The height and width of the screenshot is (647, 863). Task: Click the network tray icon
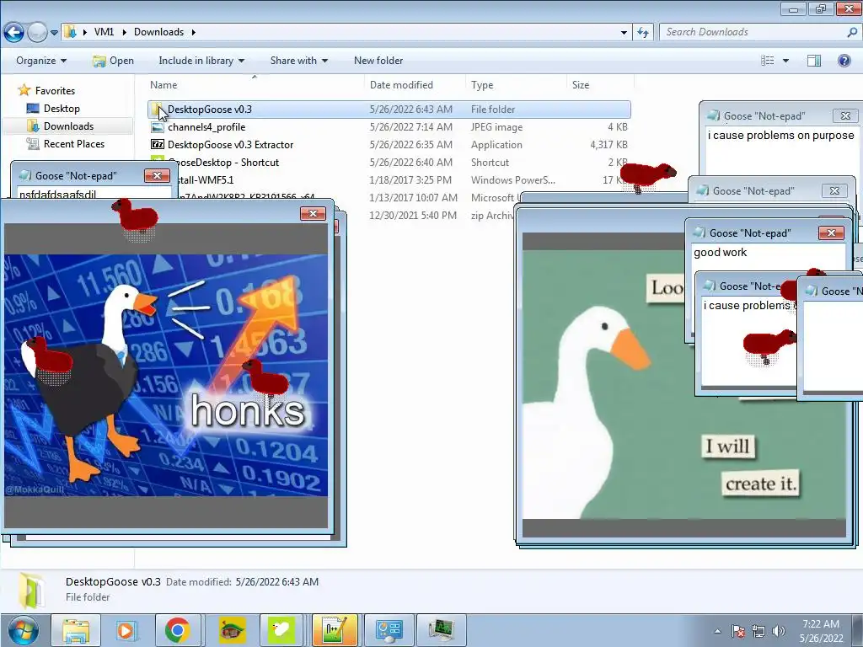758,631
